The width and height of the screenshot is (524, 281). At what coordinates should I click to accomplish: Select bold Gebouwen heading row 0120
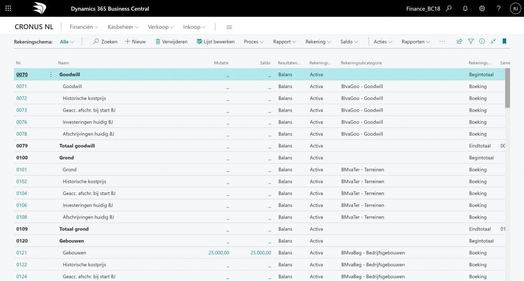coord(72,241)
